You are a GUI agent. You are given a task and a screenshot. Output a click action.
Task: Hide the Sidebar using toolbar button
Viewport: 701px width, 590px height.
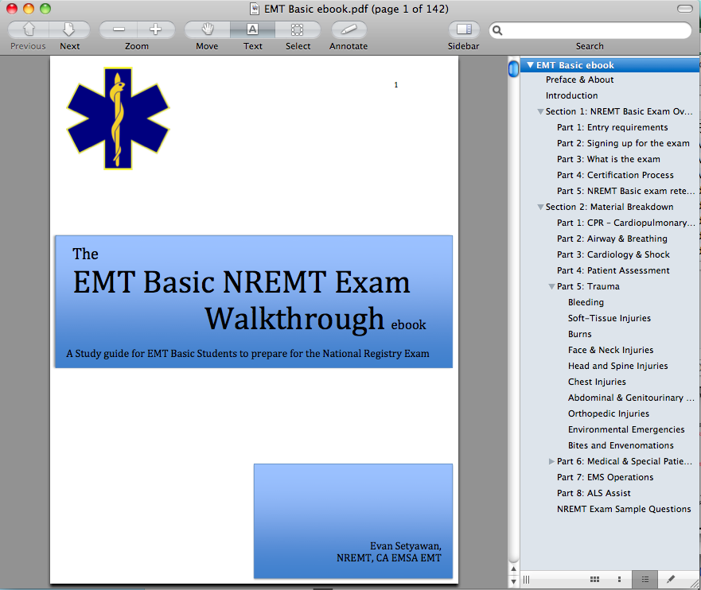pyautogui.click(x=464, y=30)
